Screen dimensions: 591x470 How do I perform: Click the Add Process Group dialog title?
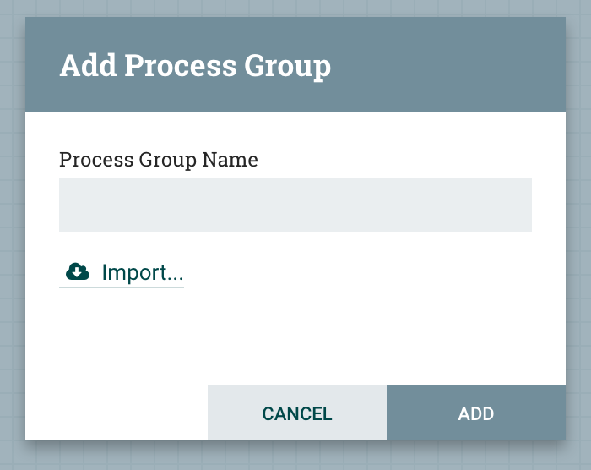194,65
